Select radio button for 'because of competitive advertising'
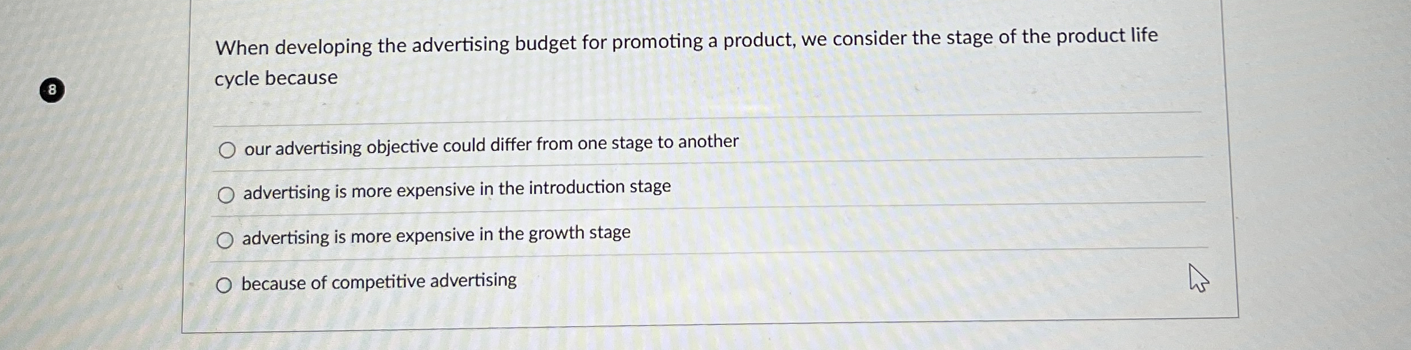Screen dimensions: 1411x350 pos(226,285)
